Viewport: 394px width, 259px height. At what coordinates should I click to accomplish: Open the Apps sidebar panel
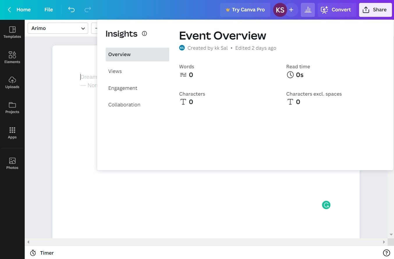(x=12, y=133)
